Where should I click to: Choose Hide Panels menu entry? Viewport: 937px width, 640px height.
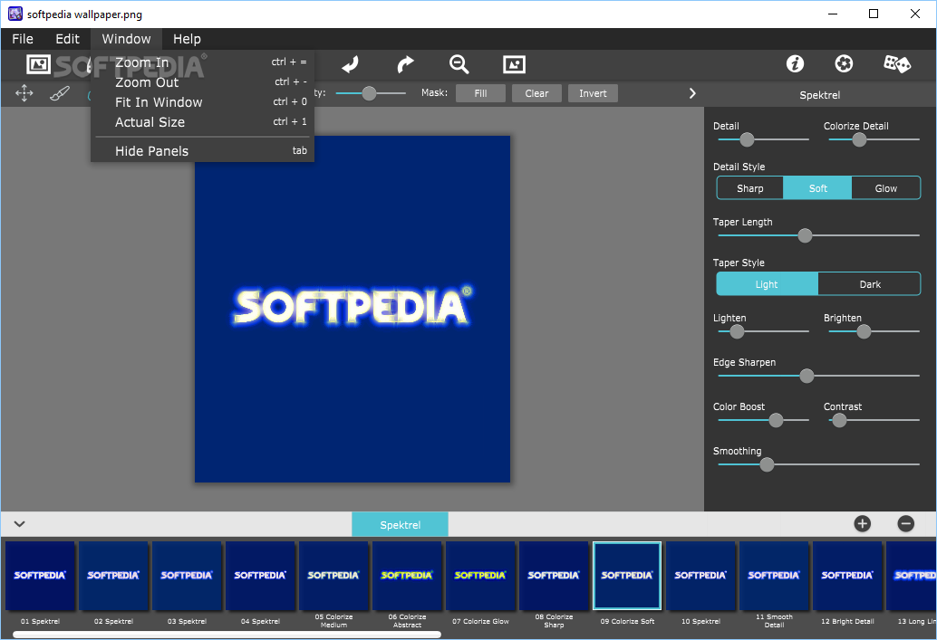click(203, 151)
